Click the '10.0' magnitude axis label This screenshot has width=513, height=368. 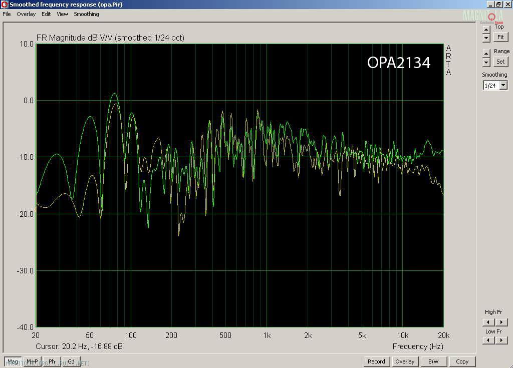point(27,44)
